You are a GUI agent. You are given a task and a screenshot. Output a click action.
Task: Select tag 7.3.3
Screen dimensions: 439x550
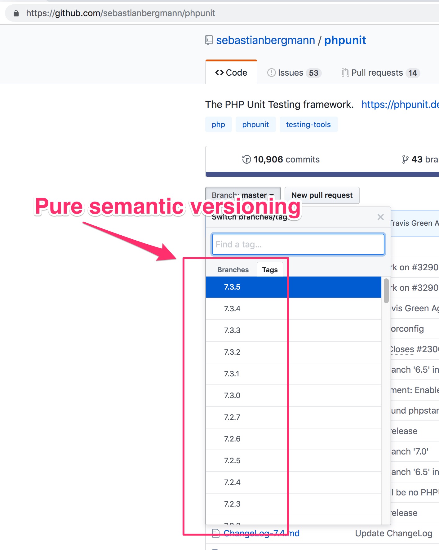[293, 330]
